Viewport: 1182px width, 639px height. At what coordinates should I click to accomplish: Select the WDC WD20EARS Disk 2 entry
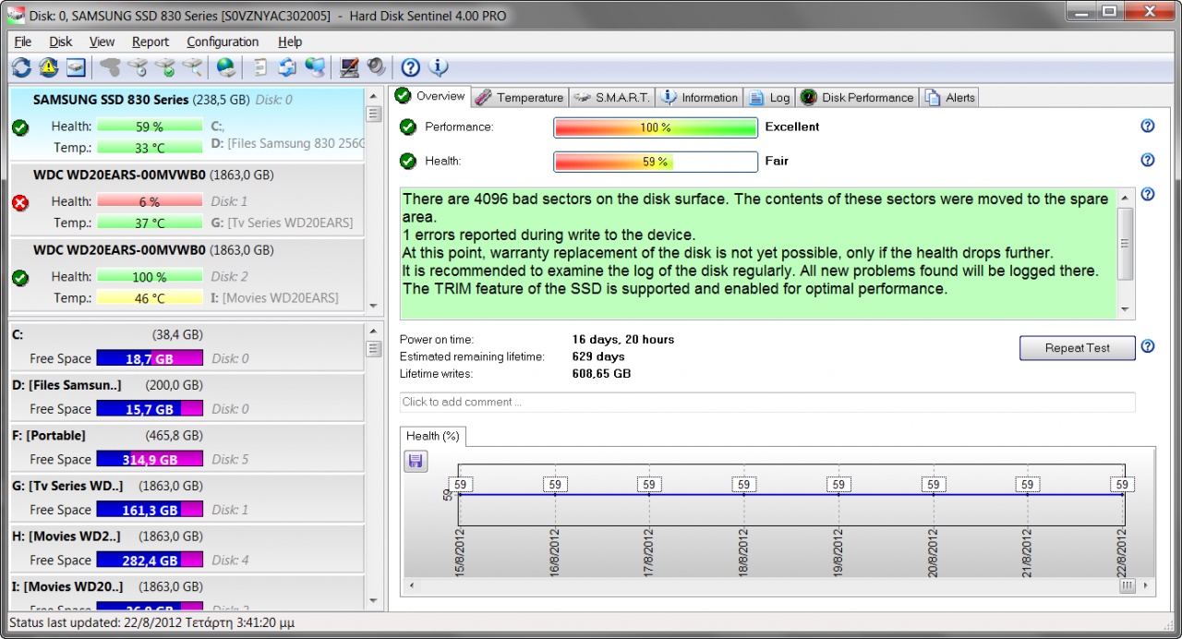(x=187, y=274)
